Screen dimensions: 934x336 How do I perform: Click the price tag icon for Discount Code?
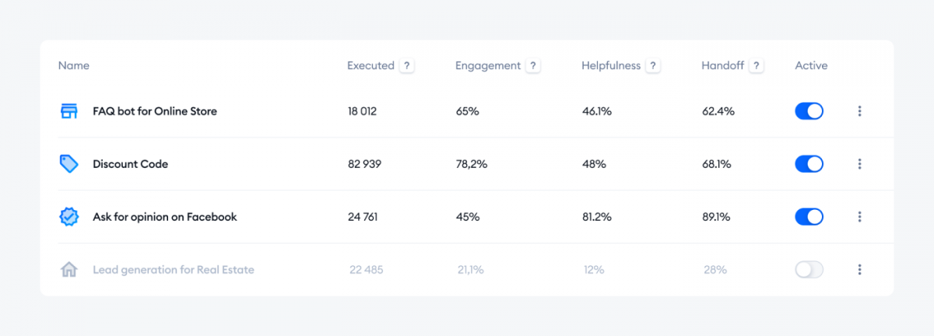coord(69,164)
